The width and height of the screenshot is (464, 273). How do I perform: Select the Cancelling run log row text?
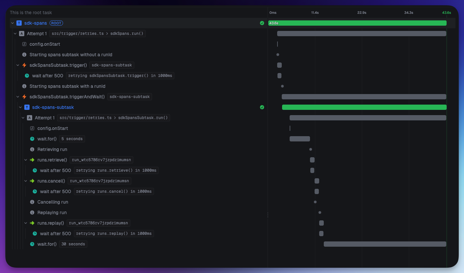pos(53,202)
